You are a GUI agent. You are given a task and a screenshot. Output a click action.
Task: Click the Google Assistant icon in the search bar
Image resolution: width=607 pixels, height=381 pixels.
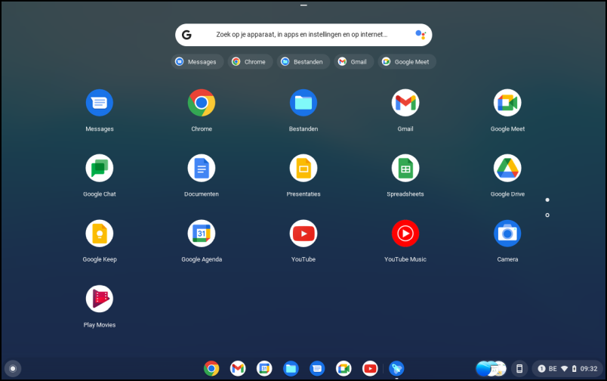[421, 35]
